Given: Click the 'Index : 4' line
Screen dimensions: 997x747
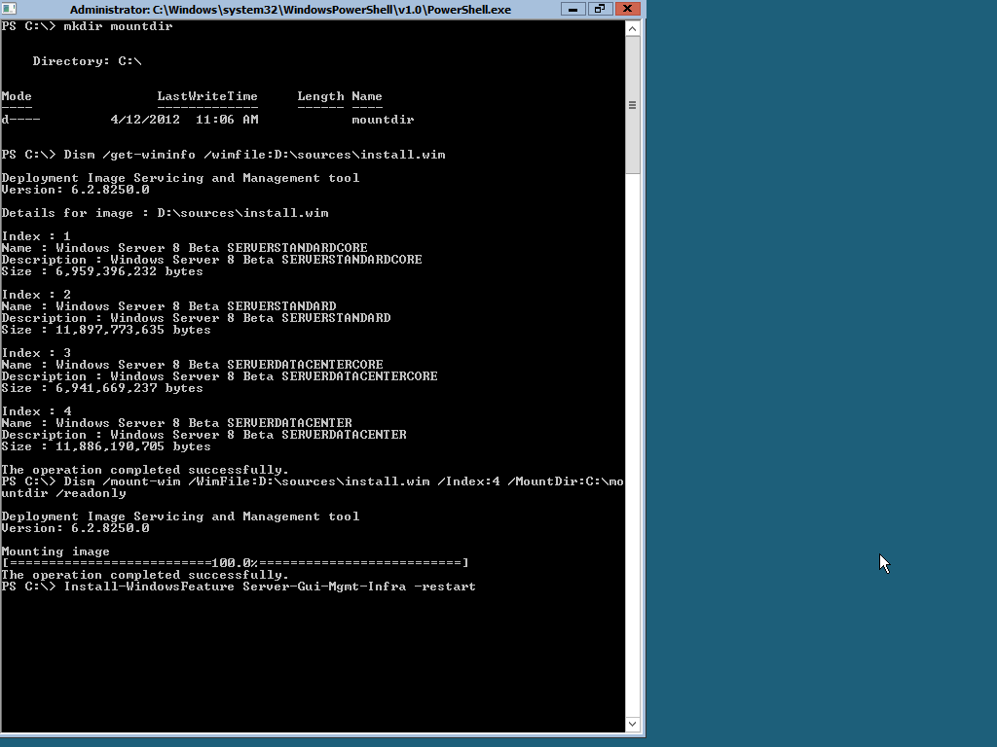Looking at the screenshot, I should (36, 411).
